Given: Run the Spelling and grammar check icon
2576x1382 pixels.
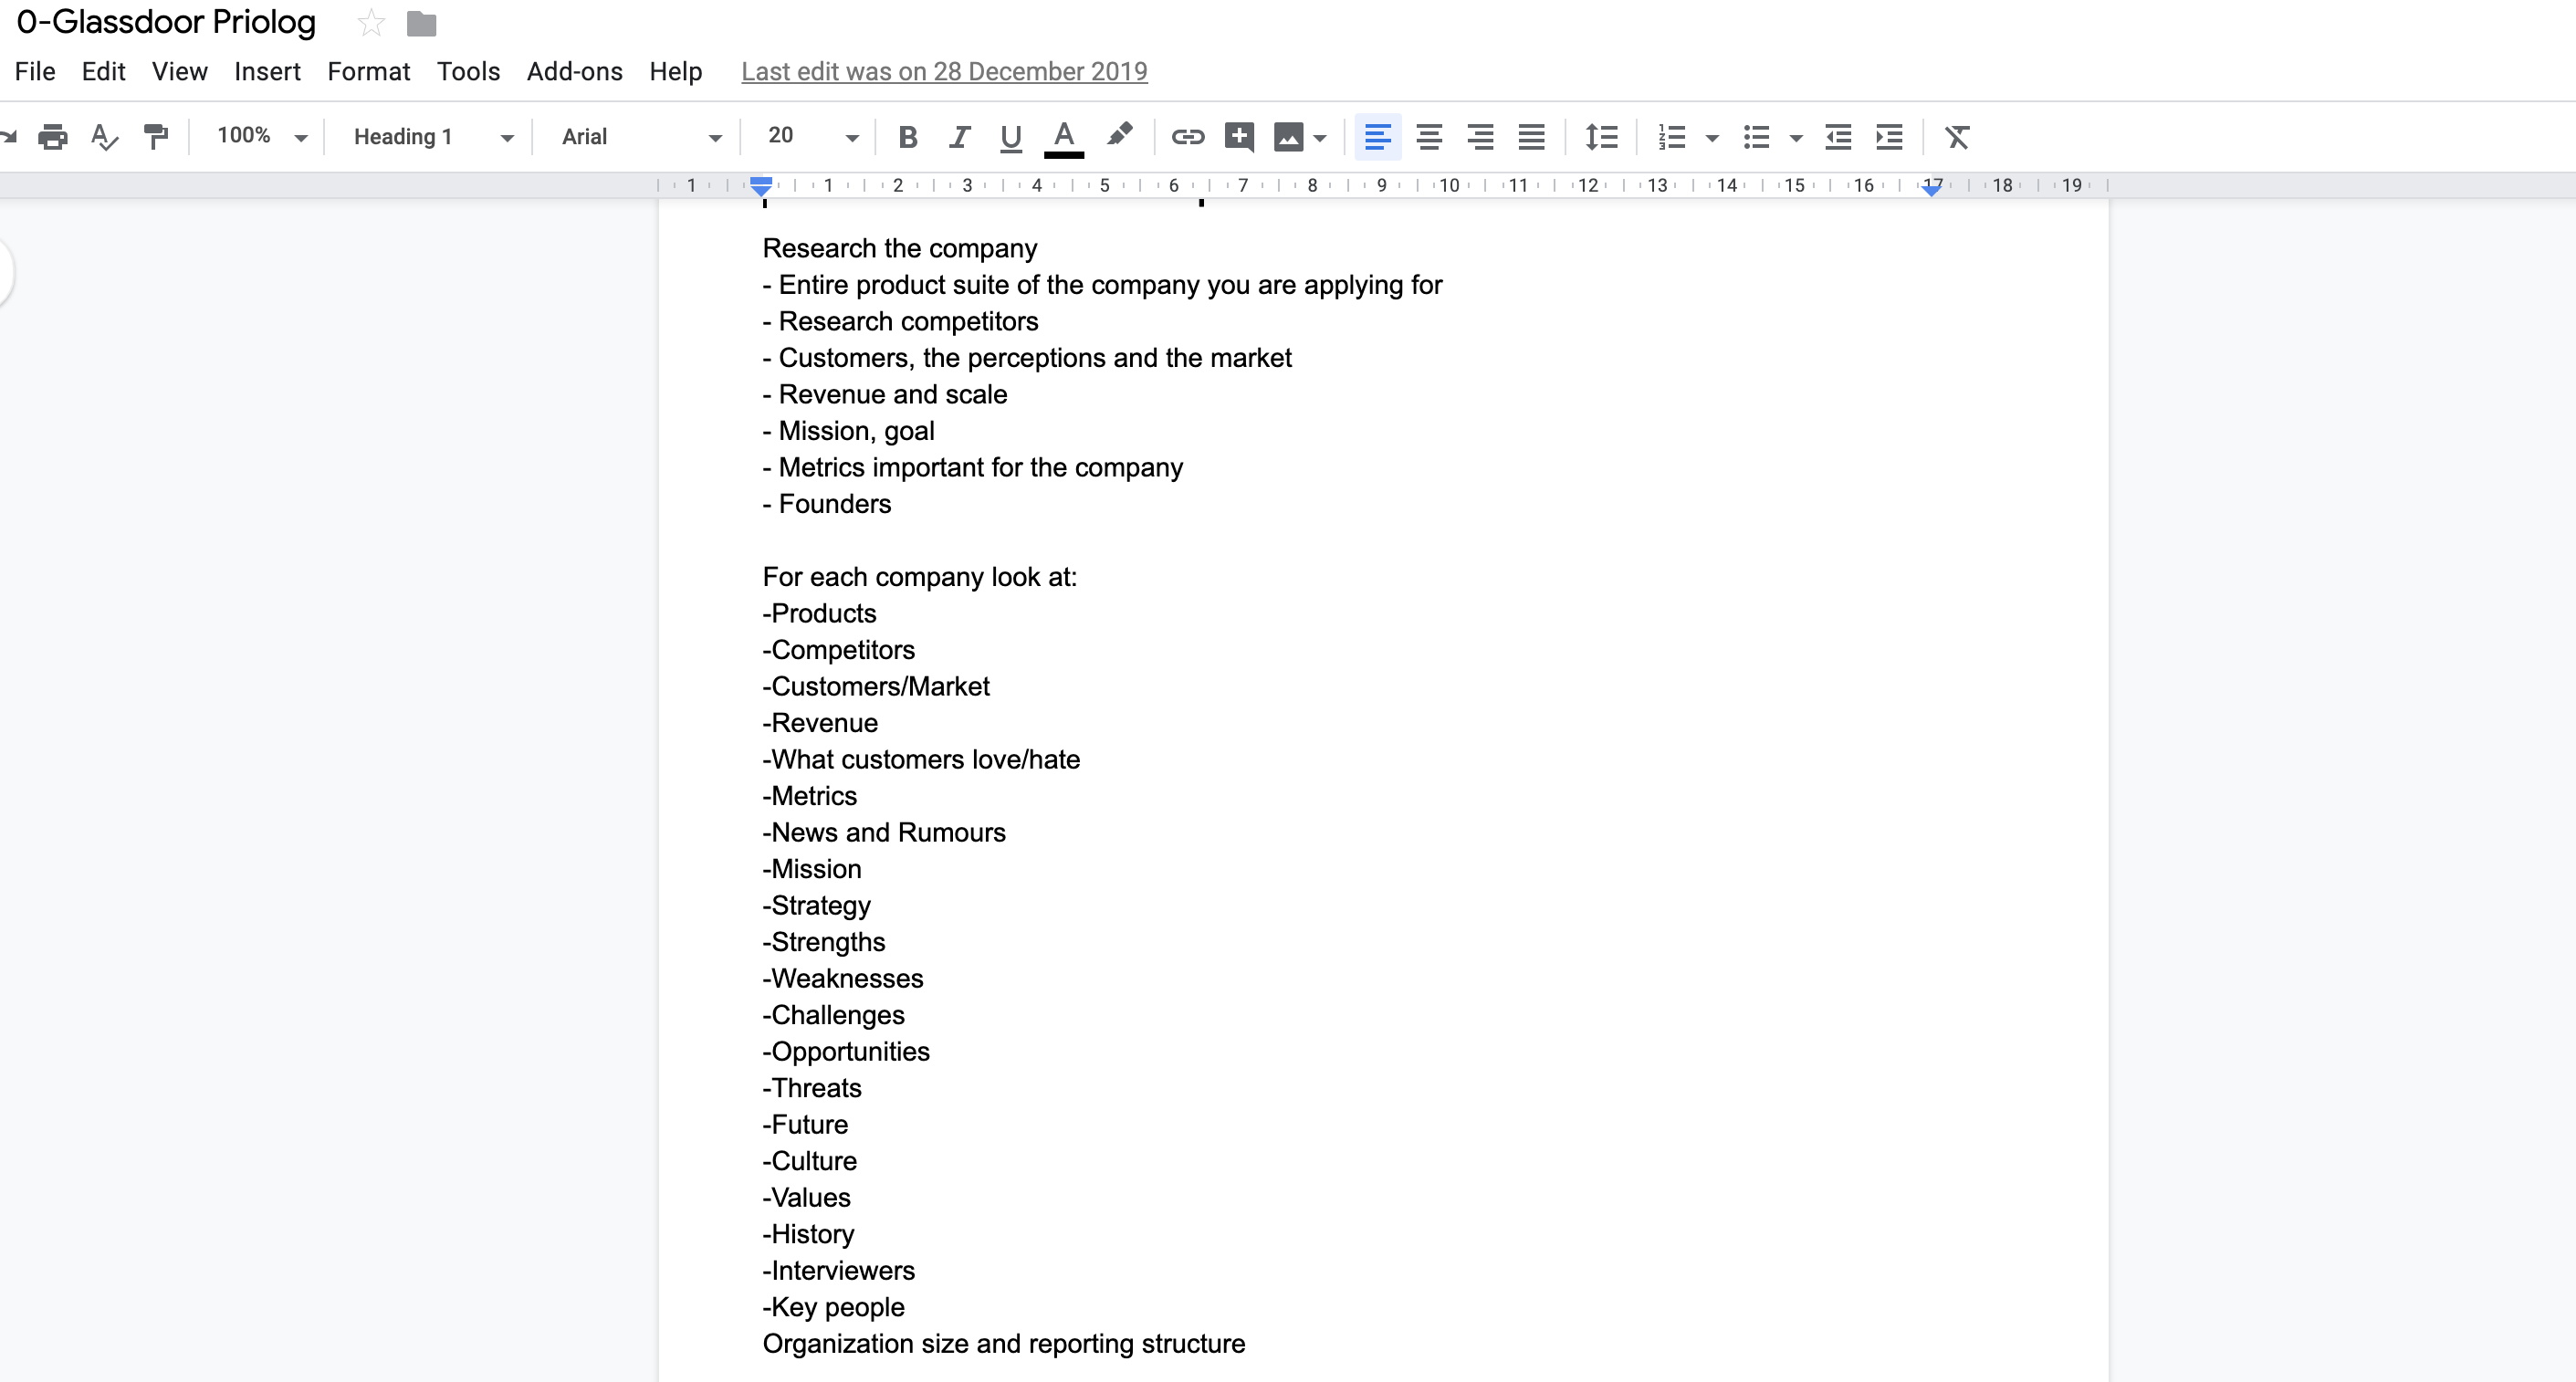Looking at the screenshot, I should pos(104,137).
